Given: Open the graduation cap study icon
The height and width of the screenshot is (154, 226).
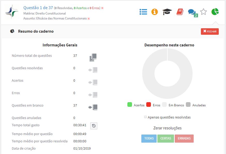Looking at the screenshot, I should click(x=167, y=12).
